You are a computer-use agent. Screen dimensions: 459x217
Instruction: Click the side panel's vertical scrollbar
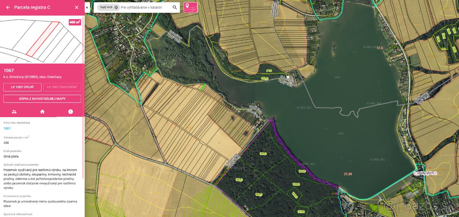(x=83, y=96)
